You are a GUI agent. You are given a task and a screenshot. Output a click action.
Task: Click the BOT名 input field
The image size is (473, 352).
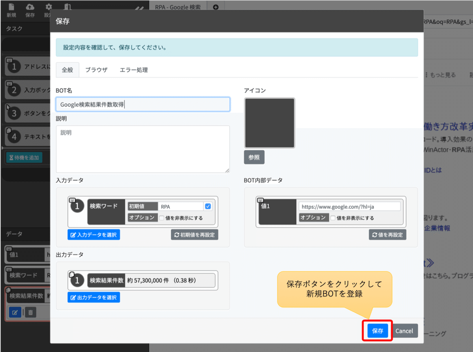point(143,104)
